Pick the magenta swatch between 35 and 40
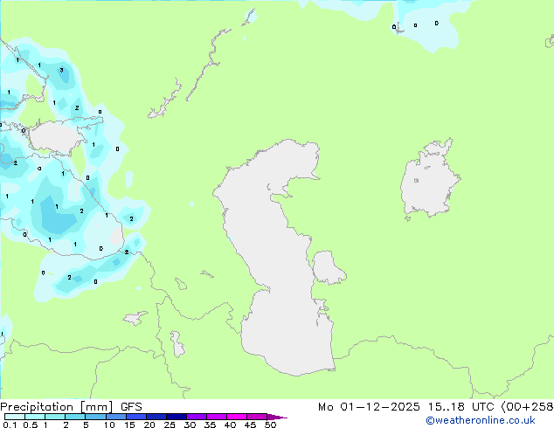 [x=216, y=417]
